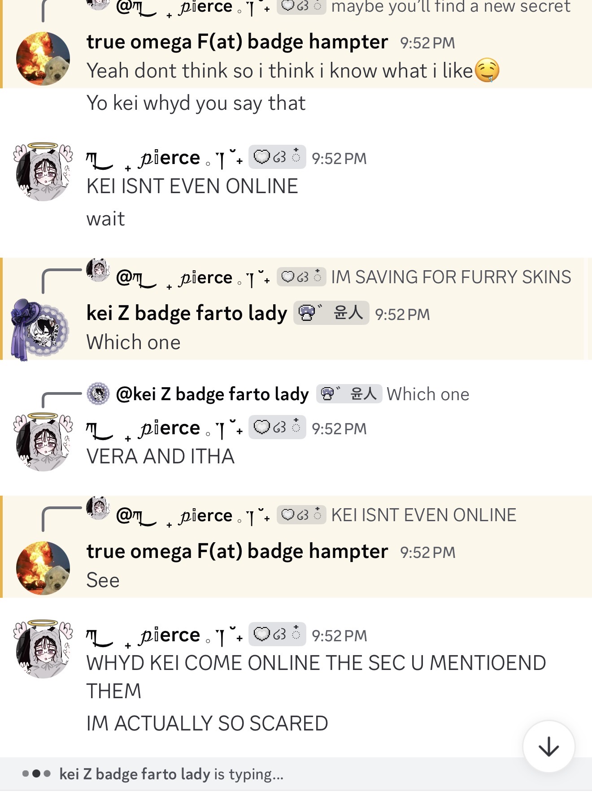Tap the drooling face emoji in hampter's message
The height and width of the screenshot is (795, 592).
(x=487, y=70)
